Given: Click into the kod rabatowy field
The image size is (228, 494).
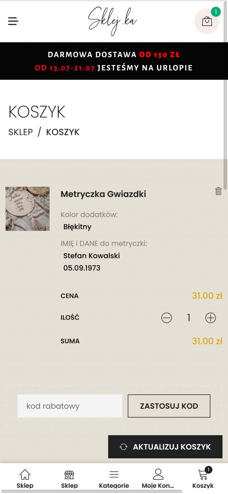Looking at the screenshot, I should pos(70,406).
